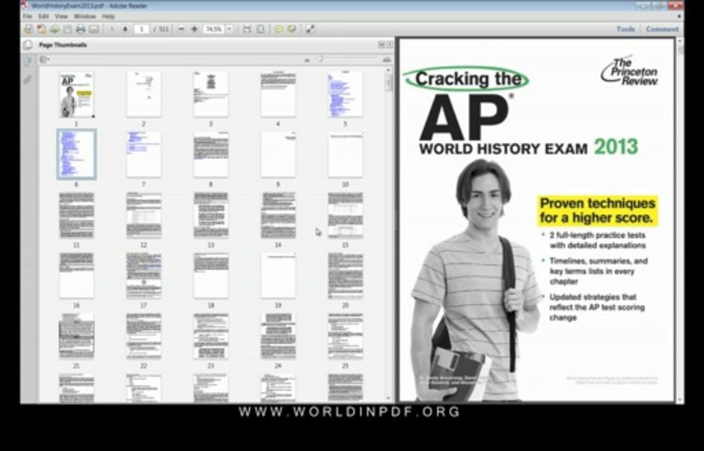Open the thumbnails options dropdown menu
The image size is (704, 451).
[x=45, y=60]
